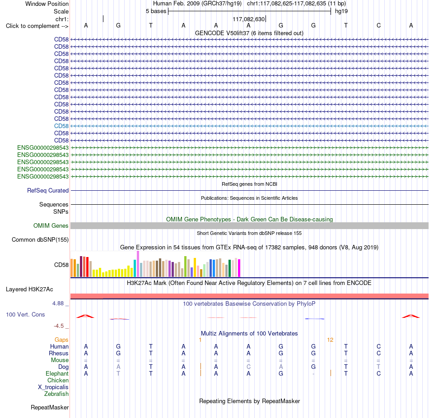Click the pink H3K27Ac signal band
This screenshot has width=429, height=418.
pos(249,296)
